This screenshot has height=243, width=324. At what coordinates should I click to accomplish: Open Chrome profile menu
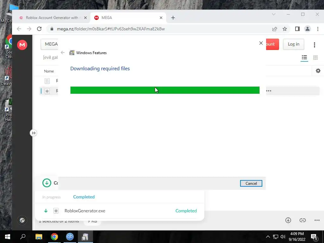[308, 29]
